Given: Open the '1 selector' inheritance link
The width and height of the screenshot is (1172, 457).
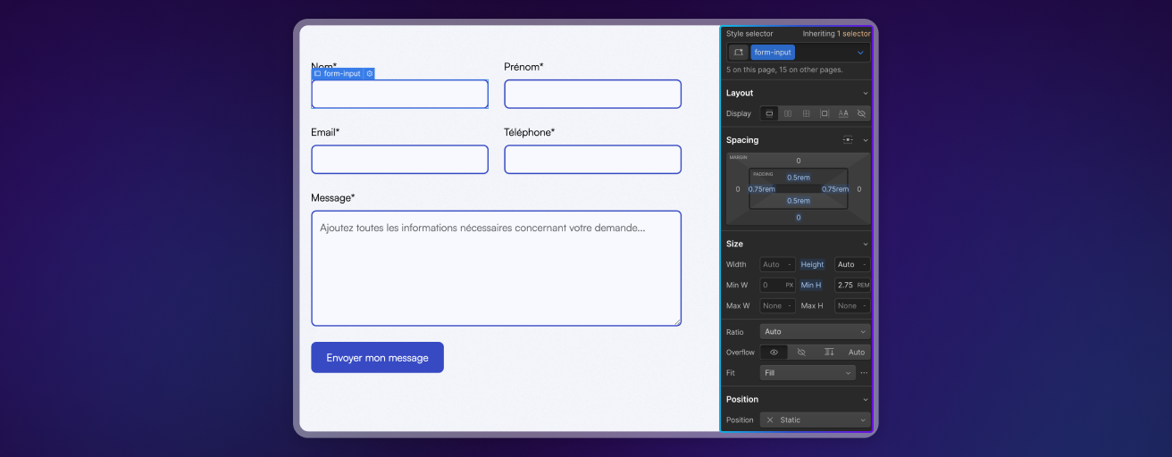Looking at the screenshot, I should pos(853,34).
